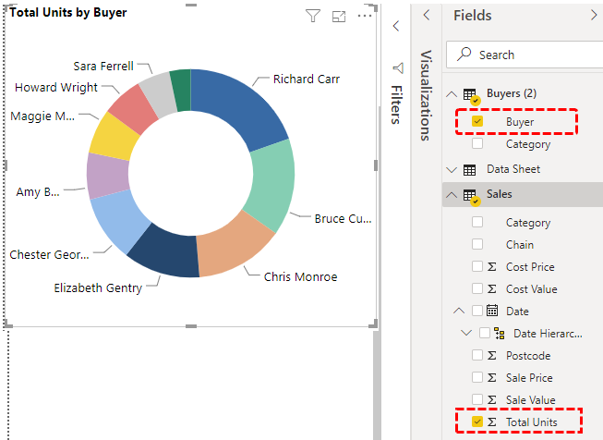The width and height of the screenshot is (603, 440).
Task: Open the chart in Focus mode
Action: tap(339, 17)
